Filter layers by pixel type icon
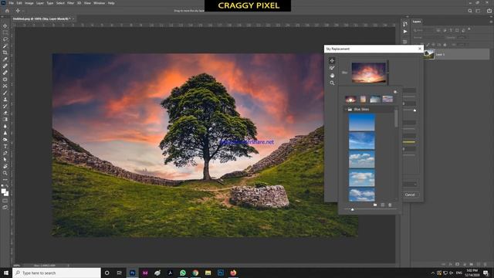This screenshot has height=278, width=494. [438, 31]
